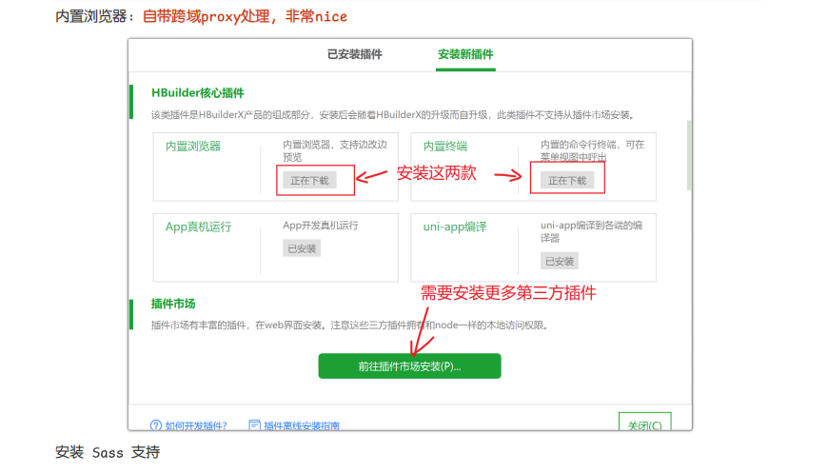This screenshot has height=473, width=828.
Task: Select the 内置浏览器 plugin title
Action: 193,147
